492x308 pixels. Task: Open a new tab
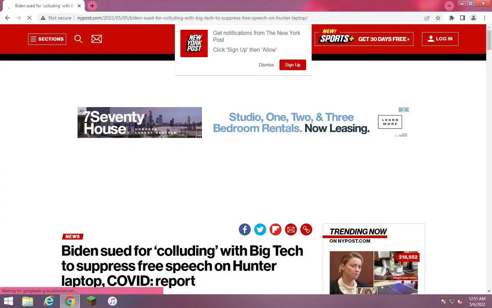pos(92,6)
